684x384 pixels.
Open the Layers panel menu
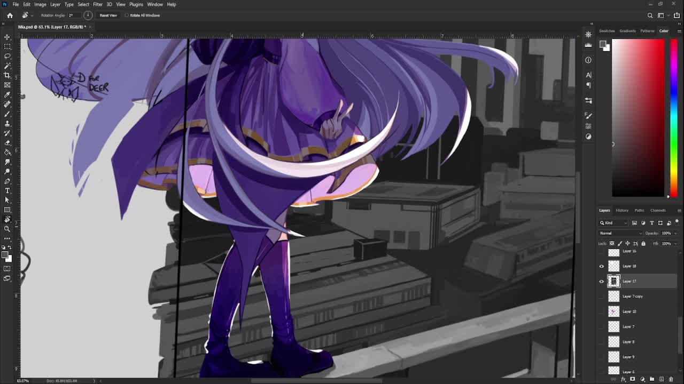[x=679, y=211]
